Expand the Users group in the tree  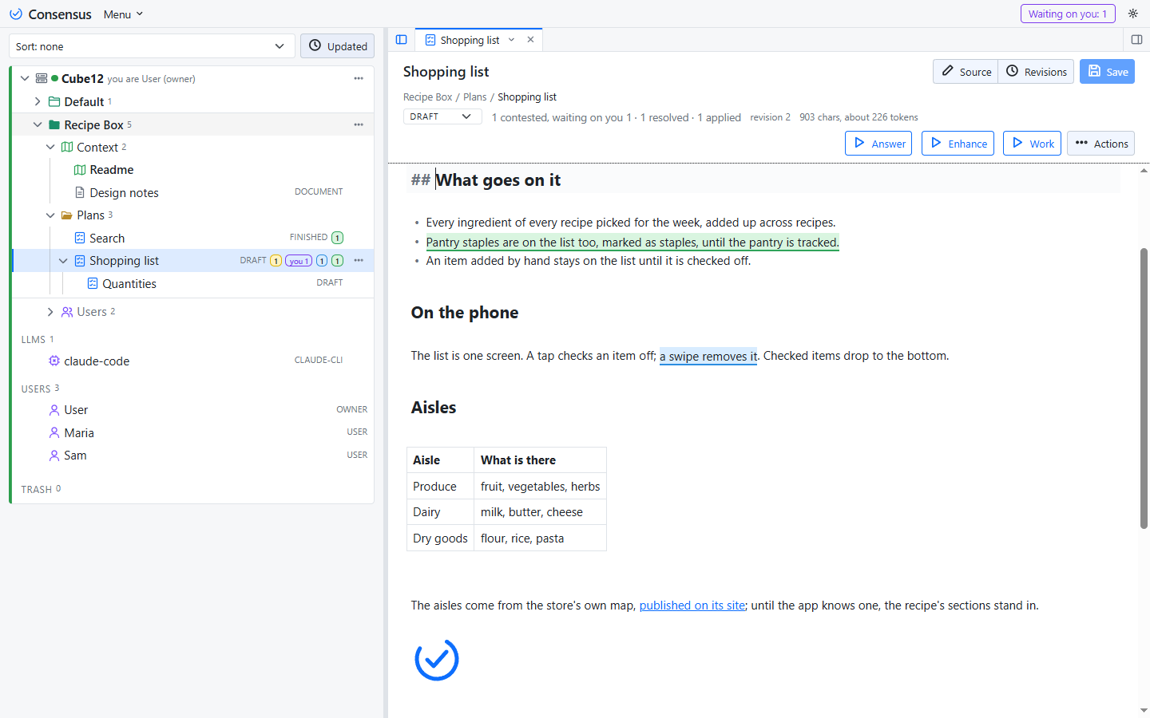tap(50, 312)
